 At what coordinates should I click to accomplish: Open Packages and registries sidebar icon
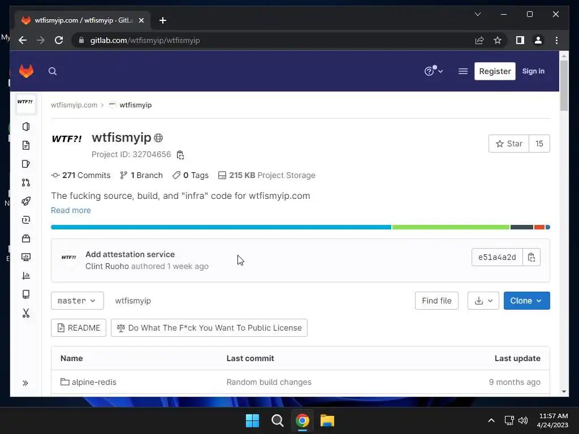tap(26, 238)
